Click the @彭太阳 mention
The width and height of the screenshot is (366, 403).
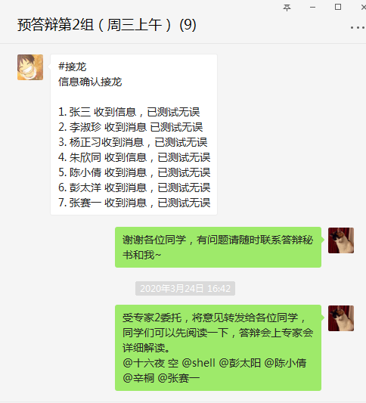pos(240,363)
